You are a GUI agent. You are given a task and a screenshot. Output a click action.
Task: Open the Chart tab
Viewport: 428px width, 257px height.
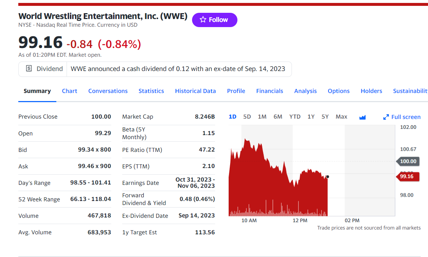pyautogui.click(x=70, y=91)
